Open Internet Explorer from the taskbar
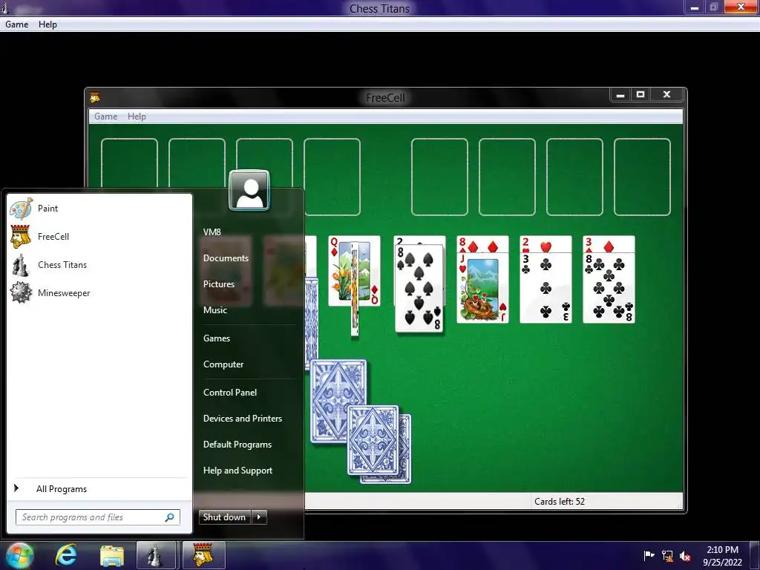This screenshot has height=570, width=760. (66, 555)
